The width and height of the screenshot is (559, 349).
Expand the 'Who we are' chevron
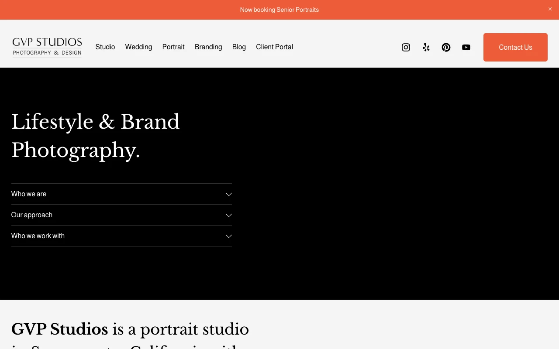[228, 194]
